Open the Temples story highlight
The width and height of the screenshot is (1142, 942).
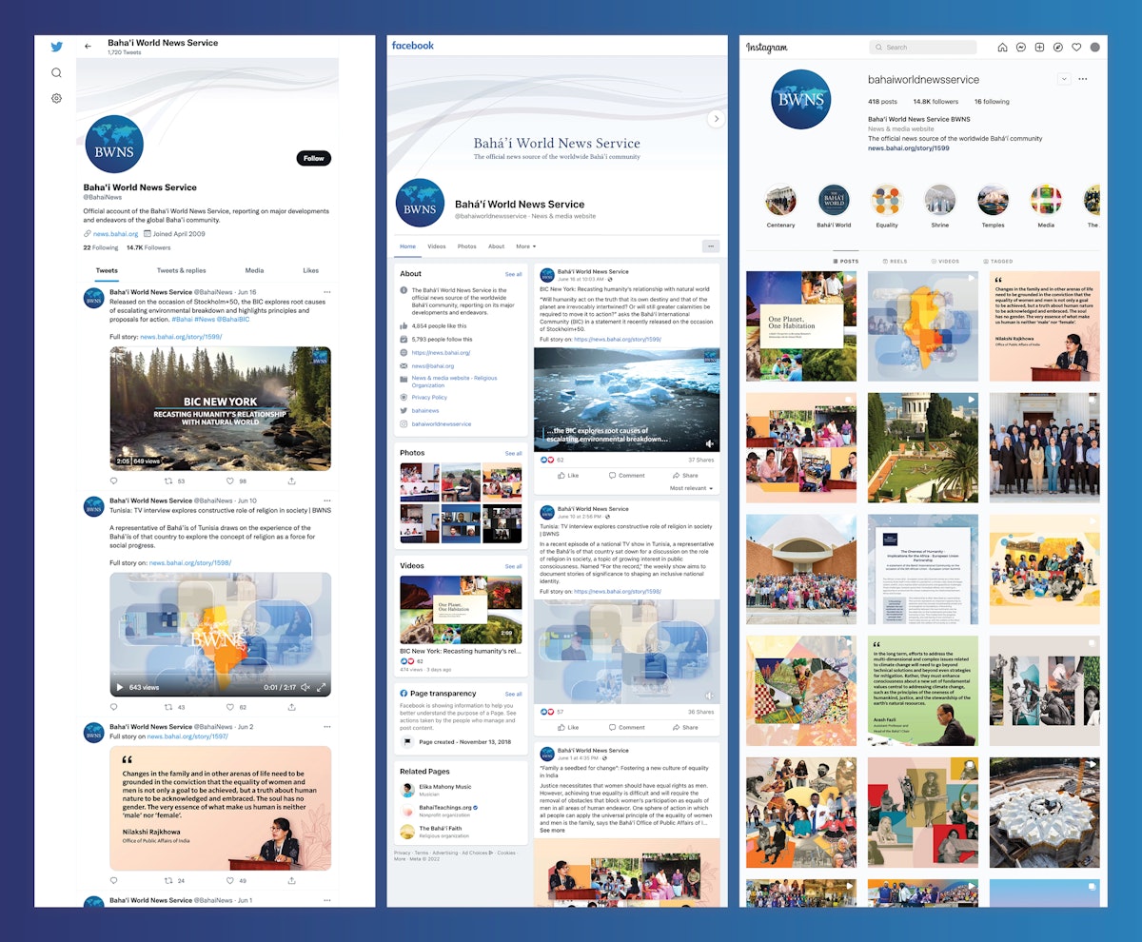(993, 201)
